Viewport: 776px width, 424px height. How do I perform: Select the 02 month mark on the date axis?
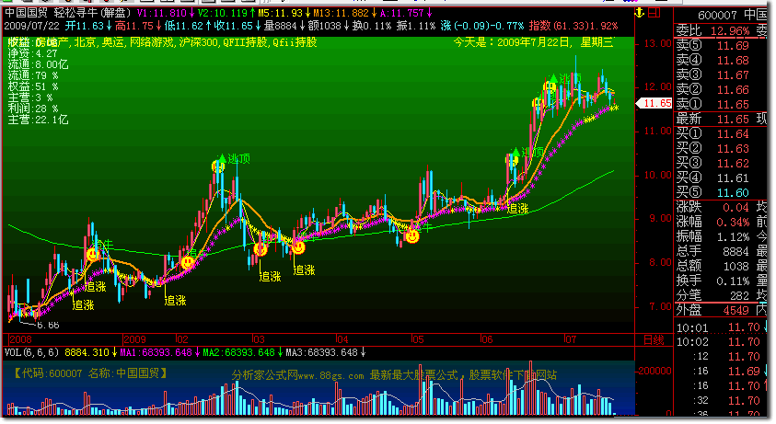[182, 339]
